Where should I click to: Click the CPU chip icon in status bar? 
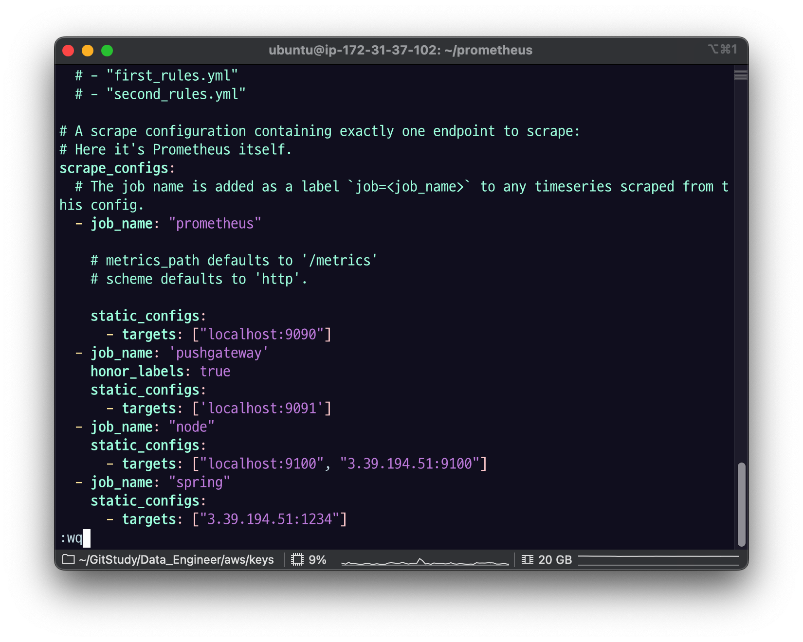click(x=297, y=559)
